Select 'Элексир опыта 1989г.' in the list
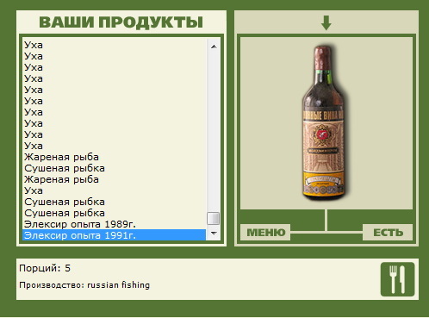 (114, 224)
